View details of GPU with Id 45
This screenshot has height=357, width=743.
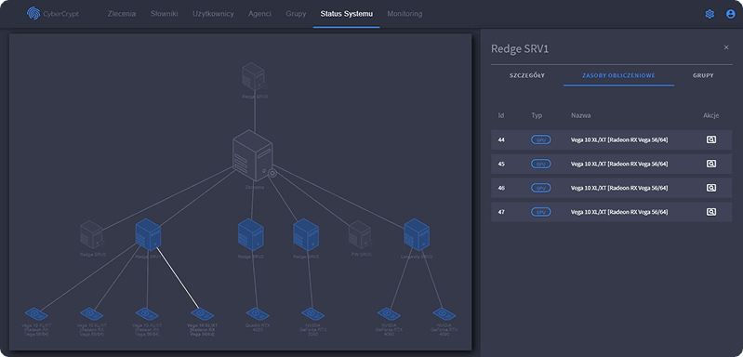coord(710,164)
